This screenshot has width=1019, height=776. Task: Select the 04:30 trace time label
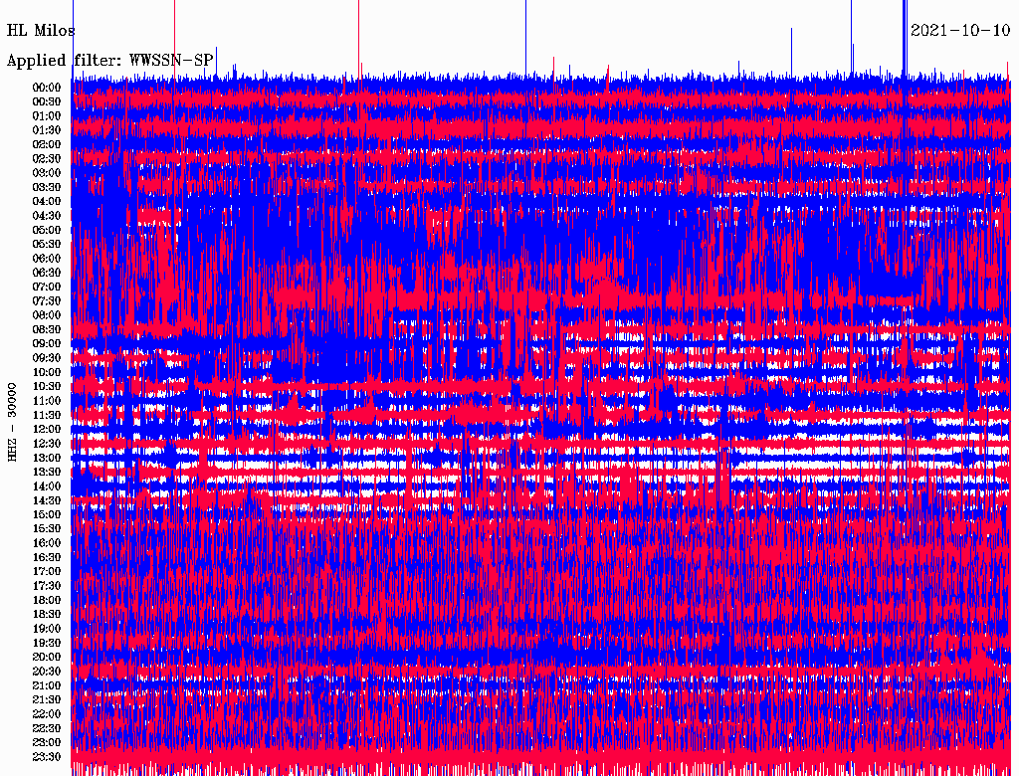[47, 216]
